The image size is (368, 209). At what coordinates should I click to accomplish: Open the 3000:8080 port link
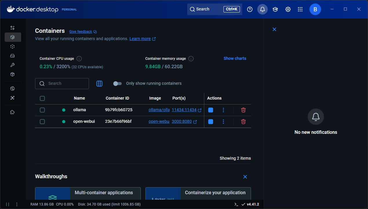pos(182,121)
